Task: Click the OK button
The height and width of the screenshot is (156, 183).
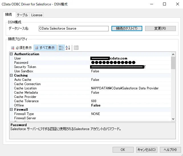Action: point(123,149)
